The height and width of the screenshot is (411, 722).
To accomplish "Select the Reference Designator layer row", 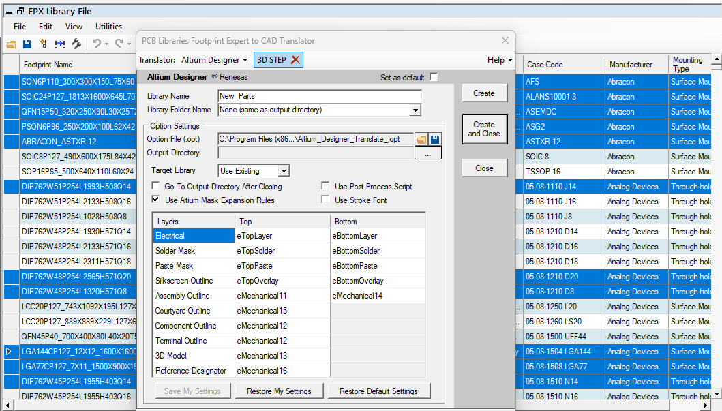I will (x=194, y=371).
